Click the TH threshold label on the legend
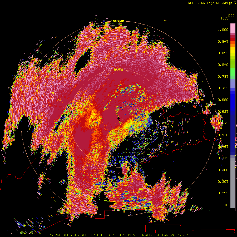Viewport: 237px width, 237px height. (x=226, y=205)
